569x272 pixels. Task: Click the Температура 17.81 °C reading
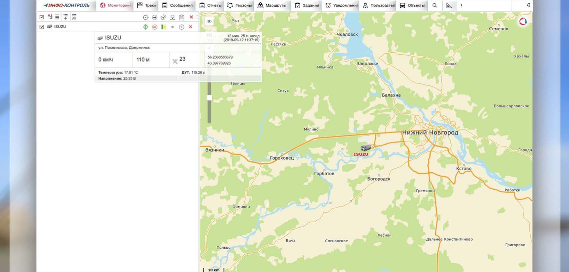(118, 72)
